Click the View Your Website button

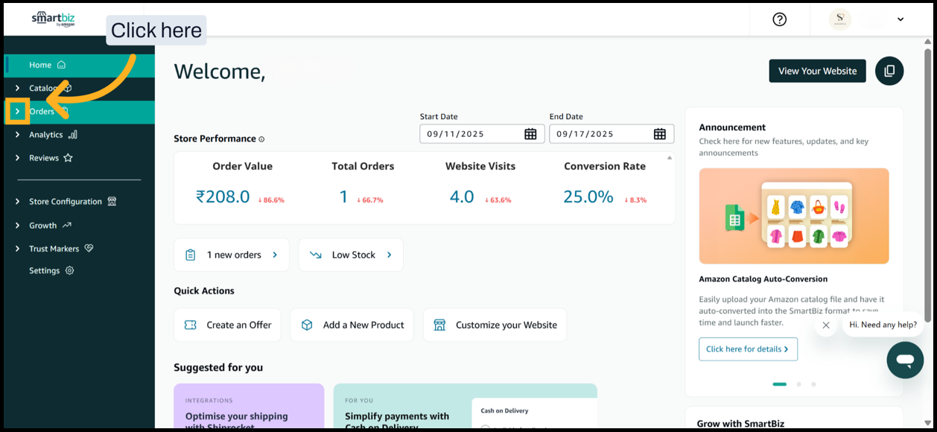click(x=817, y=71)
